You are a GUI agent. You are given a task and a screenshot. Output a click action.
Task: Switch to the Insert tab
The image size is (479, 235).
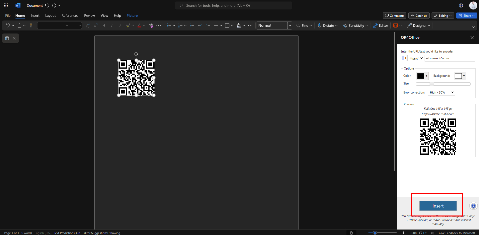(x=35, y=15)
